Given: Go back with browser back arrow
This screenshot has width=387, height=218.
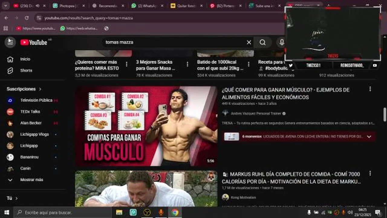Looking at the screenshot, I should pyautogui.click(x=6, y=18).
